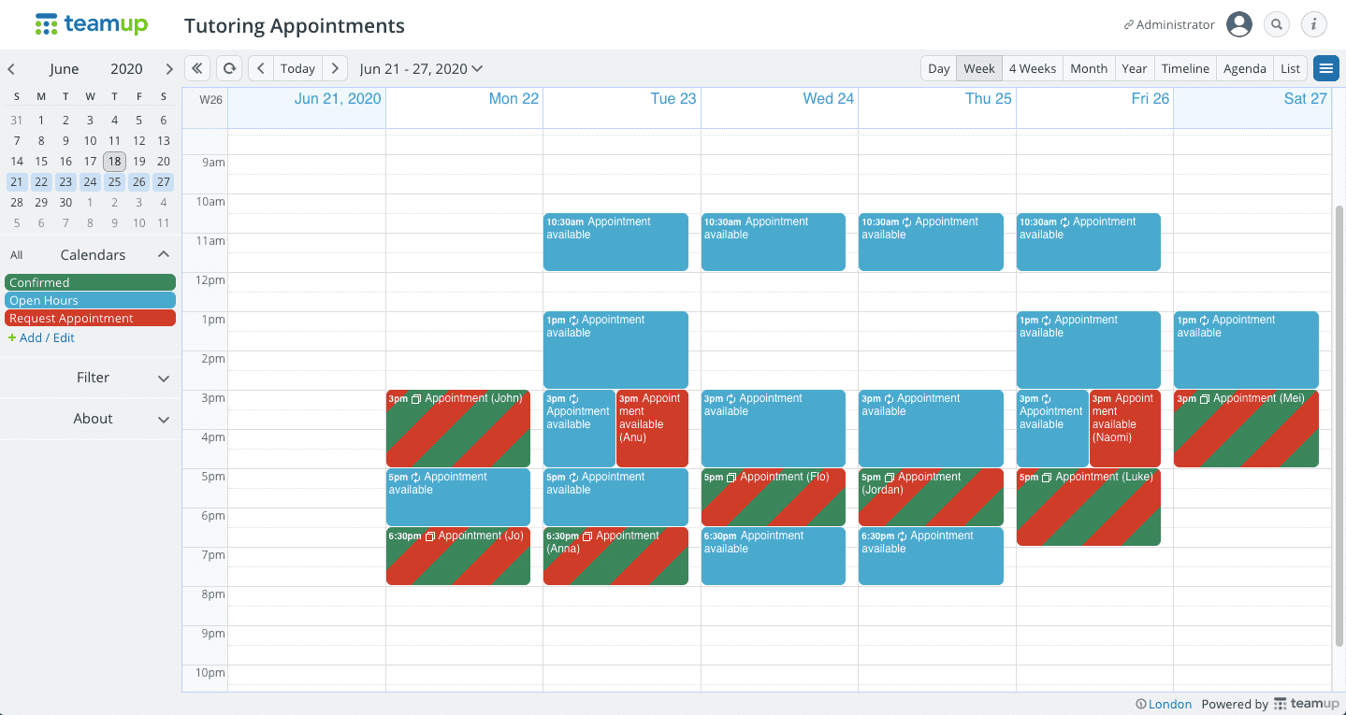Open the info icon in header
Viewport: 1346px width, 715px height.
pos(1314,24)
